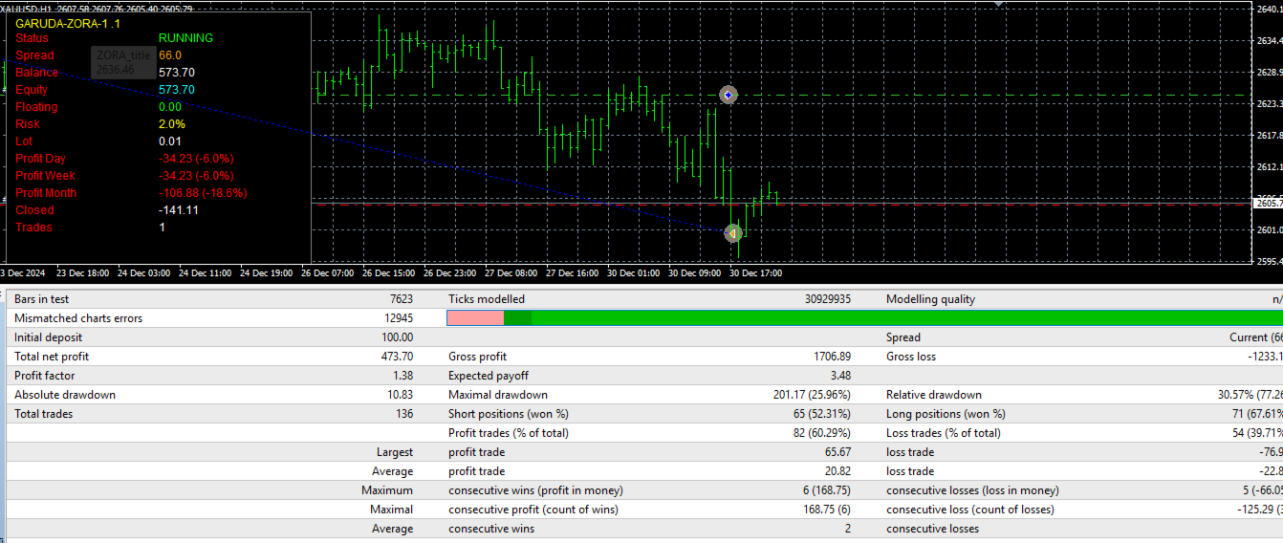This screenshot has height=543, width=1283.
Task: Click the modelling quality progress bar
Action: click(x=864, y=318)
